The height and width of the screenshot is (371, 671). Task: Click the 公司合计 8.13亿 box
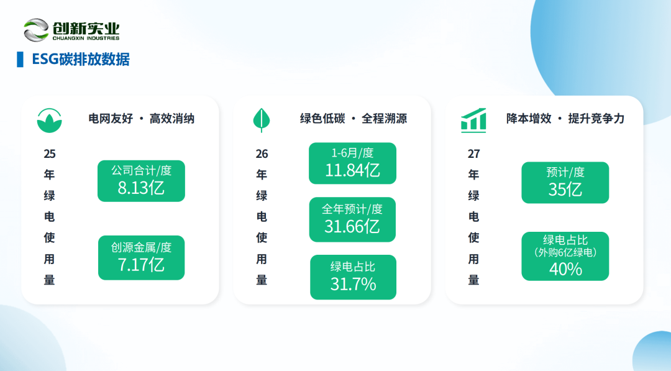141,181
